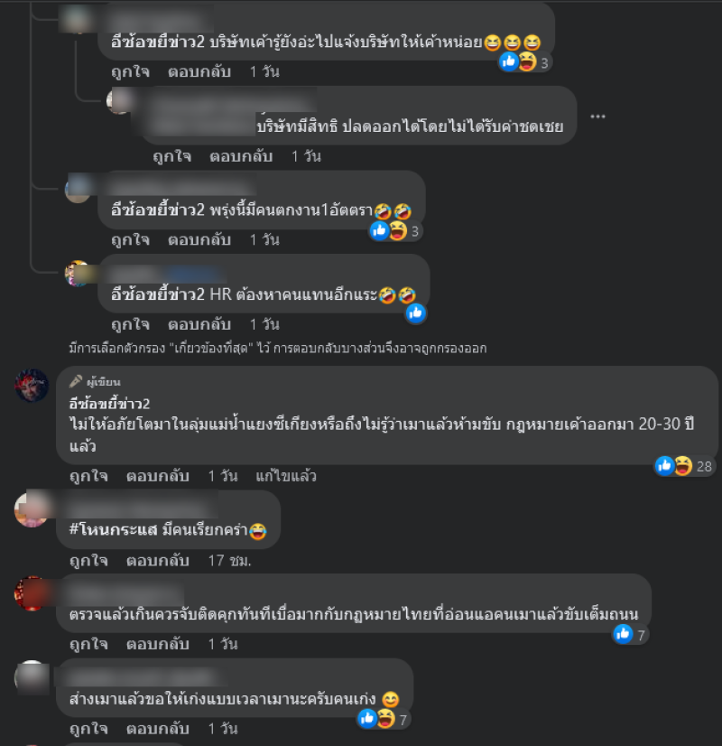722x746 pixels.
Task: Click the อีช้อขยี้ข่าว2 mention in the HR comment
Action: tap(157, 294)
